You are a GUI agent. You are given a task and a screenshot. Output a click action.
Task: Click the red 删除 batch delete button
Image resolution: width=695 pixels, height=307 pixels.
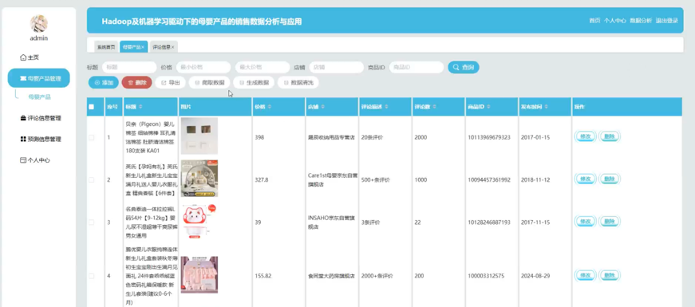pos(136,82)
